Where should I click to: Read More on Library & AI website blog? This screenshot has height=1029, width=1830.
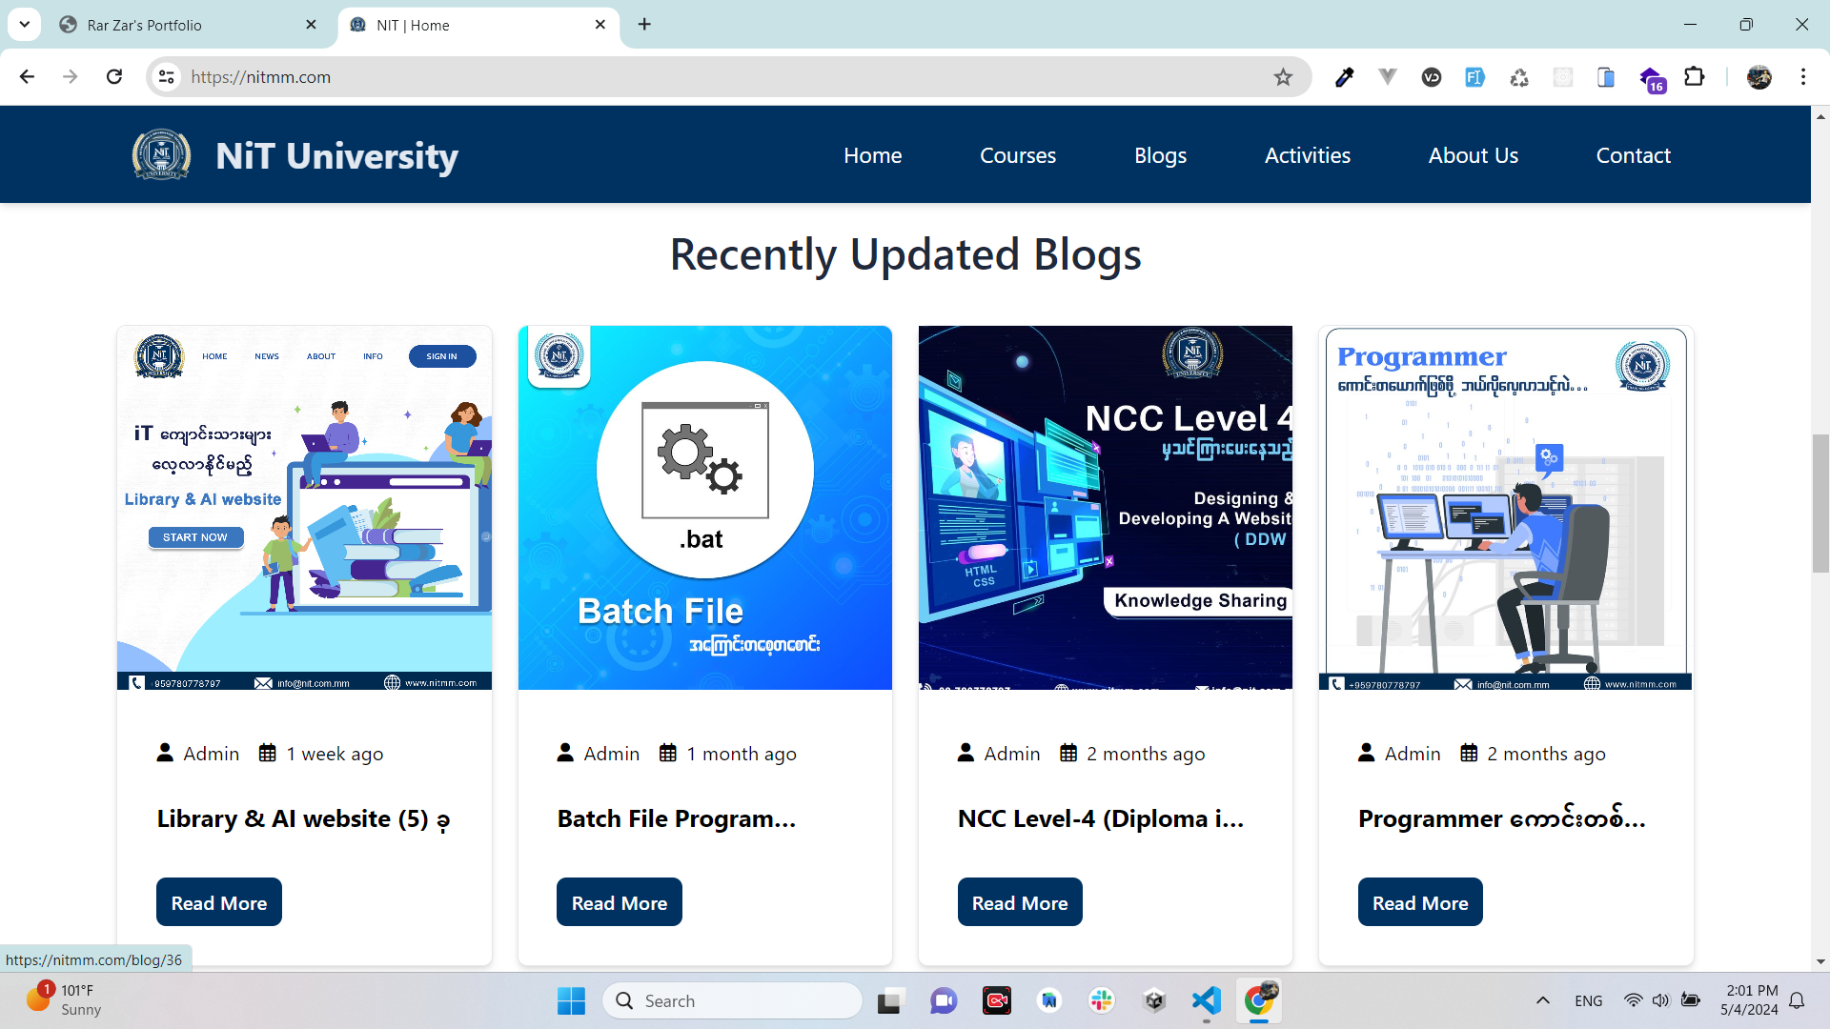point(219,902)
